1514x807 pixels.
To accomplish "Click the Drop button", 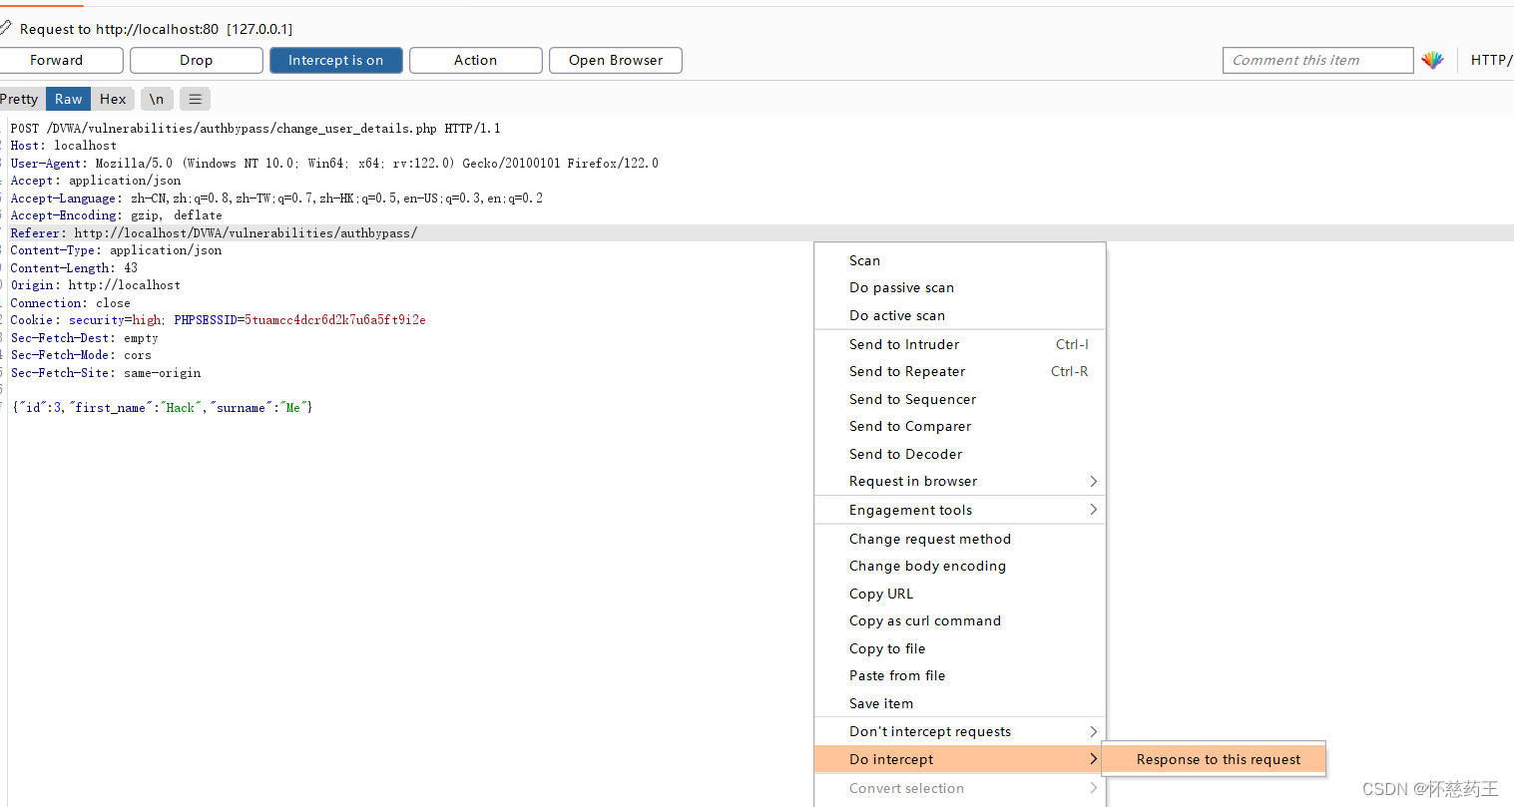I will point(197,60).
